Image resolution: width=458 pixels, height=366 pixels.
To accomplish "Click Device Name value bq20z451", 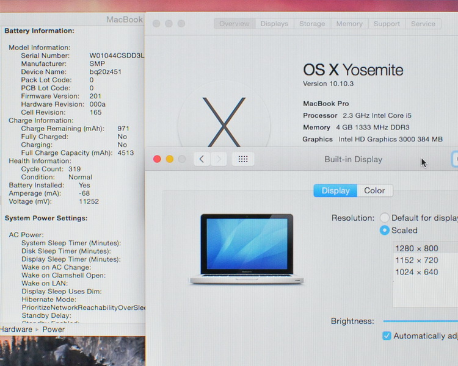I will pyautogui.click(x=105, y=72).
